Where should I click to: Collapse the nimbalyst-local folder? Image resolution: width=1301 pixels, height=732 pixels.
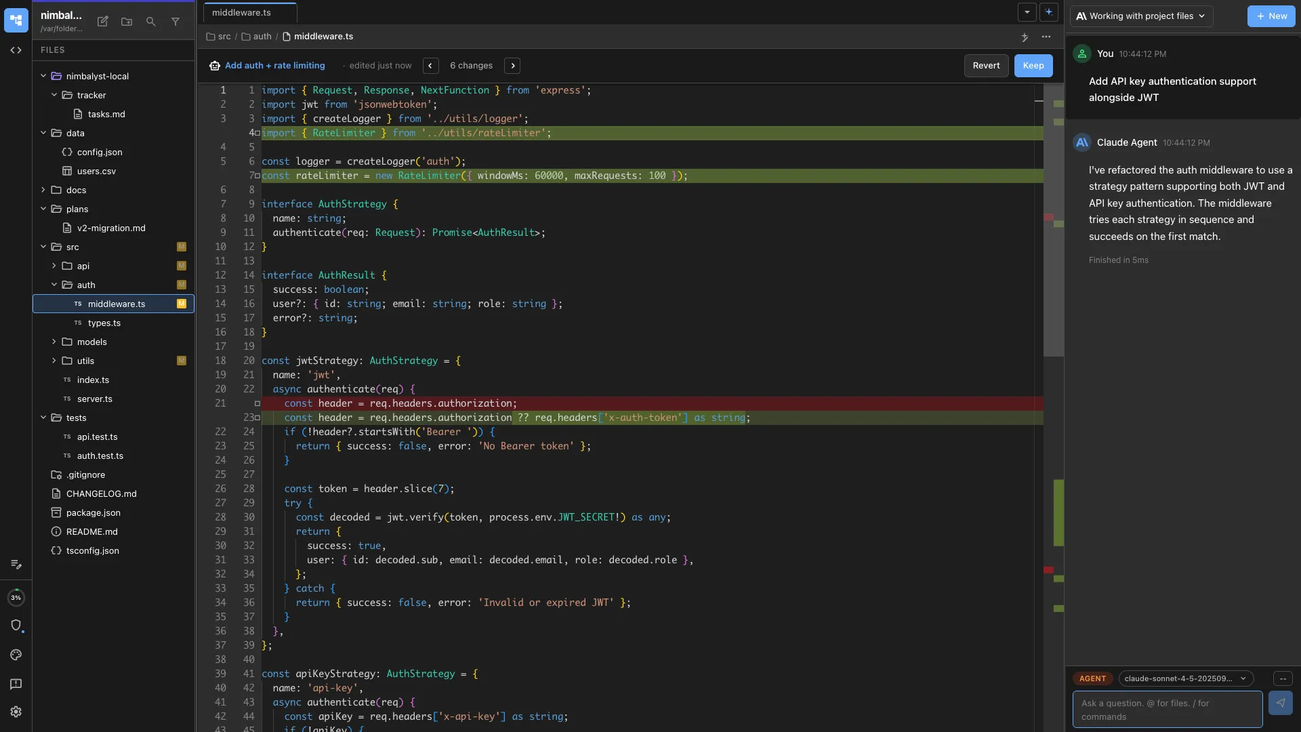[42, 76]
